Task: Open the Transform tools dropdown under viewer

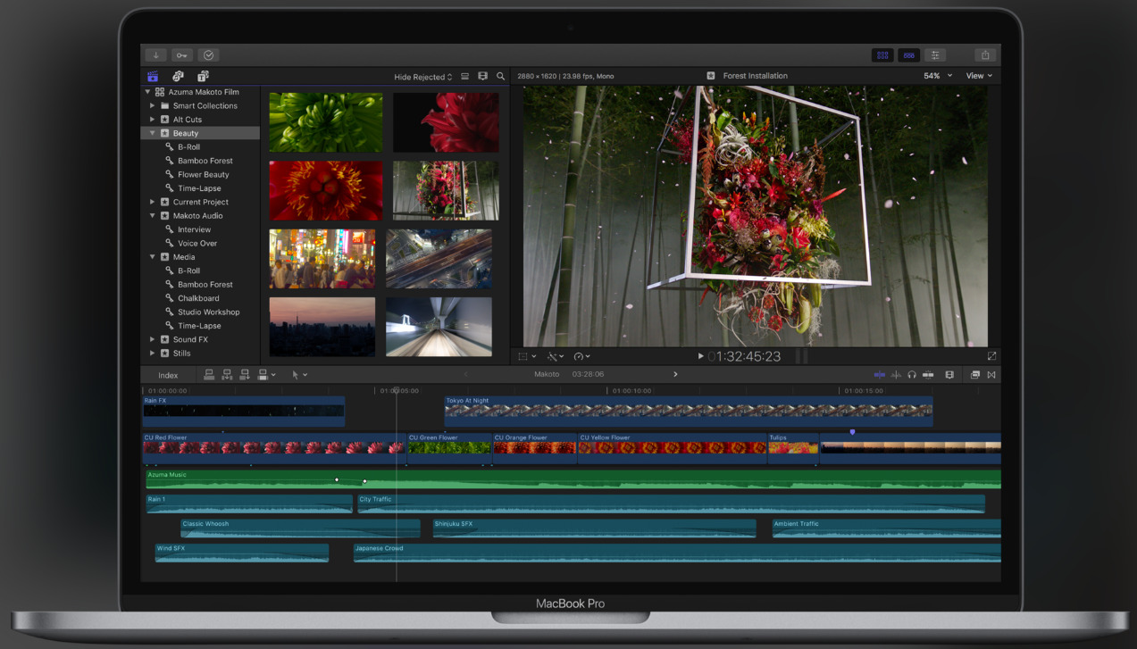Action: tap(527, 356)
